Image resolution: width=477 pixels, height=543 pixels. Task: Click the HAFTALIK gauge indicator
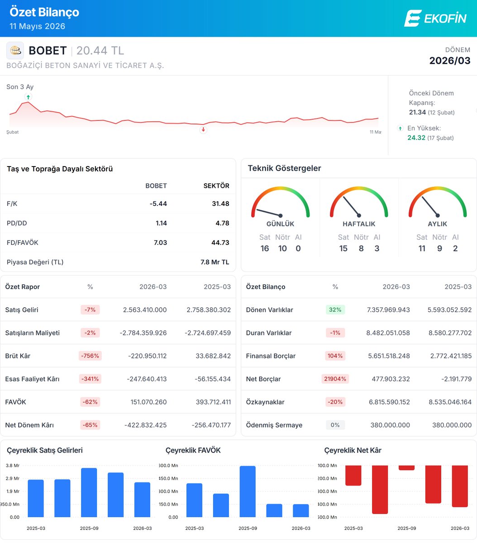[359, 203]
